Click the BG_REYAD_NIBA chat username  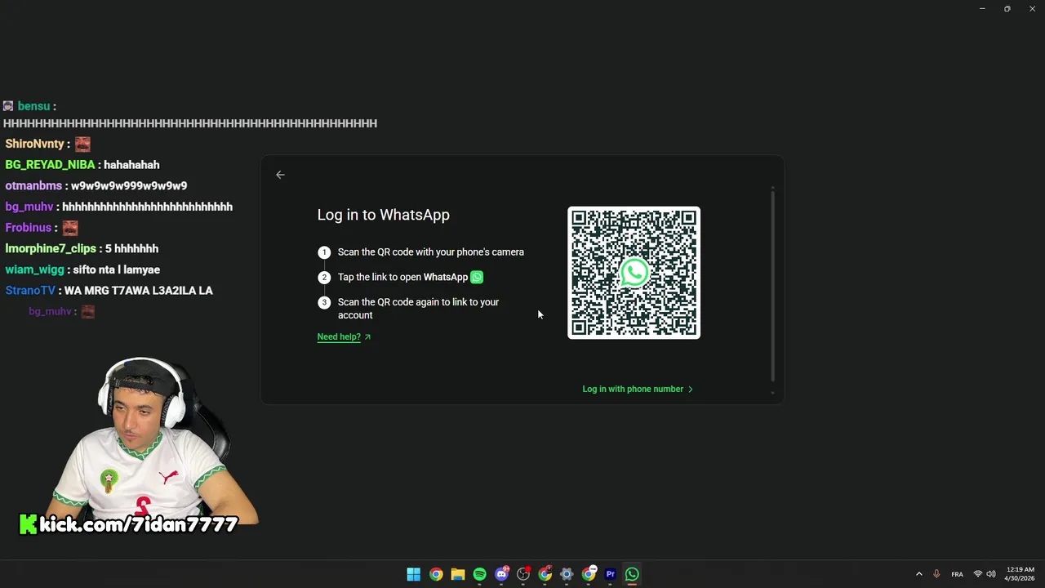(x=50, y=165)
